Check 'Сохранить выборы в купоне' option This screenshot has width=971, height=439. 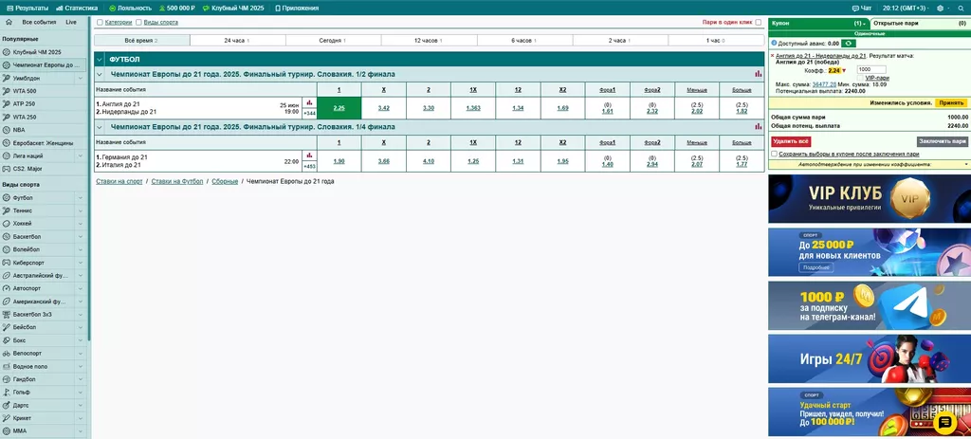tap(775, 153)
